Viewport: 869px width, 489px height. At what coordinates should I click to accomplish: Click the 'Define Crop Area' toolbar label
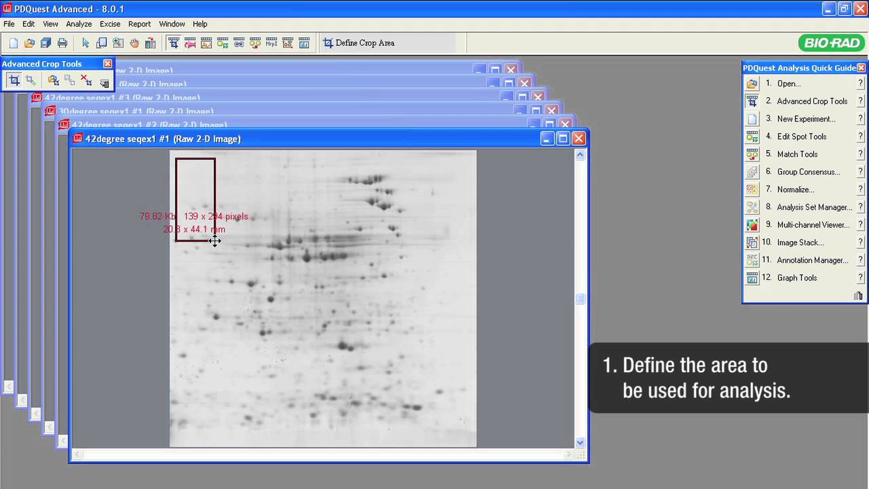(365, 43)
